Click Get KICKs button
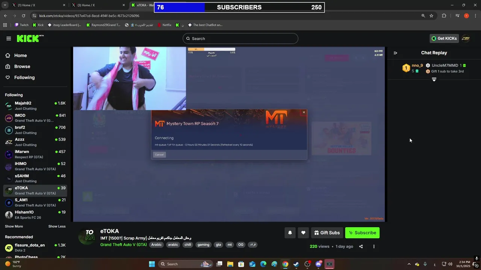 (444, 38)
